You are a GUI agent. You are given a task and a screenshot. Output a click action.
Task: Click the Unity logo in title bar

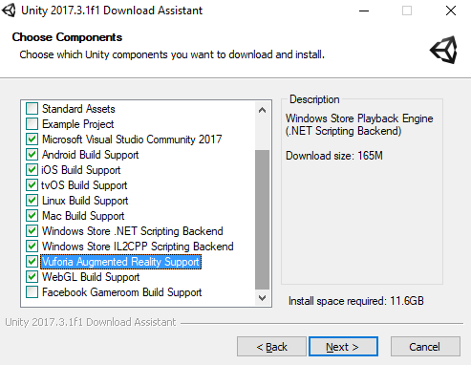coord(9,11)
